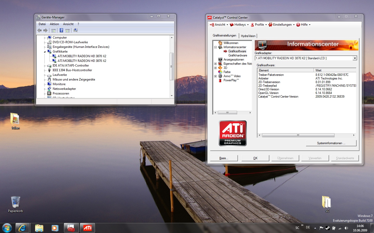Click the Basis... button
Image resolution: width=374 pixels, height=233 pixels.
coord(224,158)
